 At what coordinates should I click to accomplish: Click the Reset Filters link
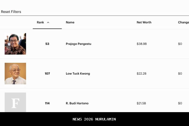[11, 12]
